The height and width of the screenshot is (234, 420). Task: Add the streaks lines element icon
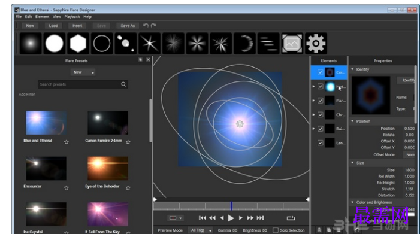(268, 43)
